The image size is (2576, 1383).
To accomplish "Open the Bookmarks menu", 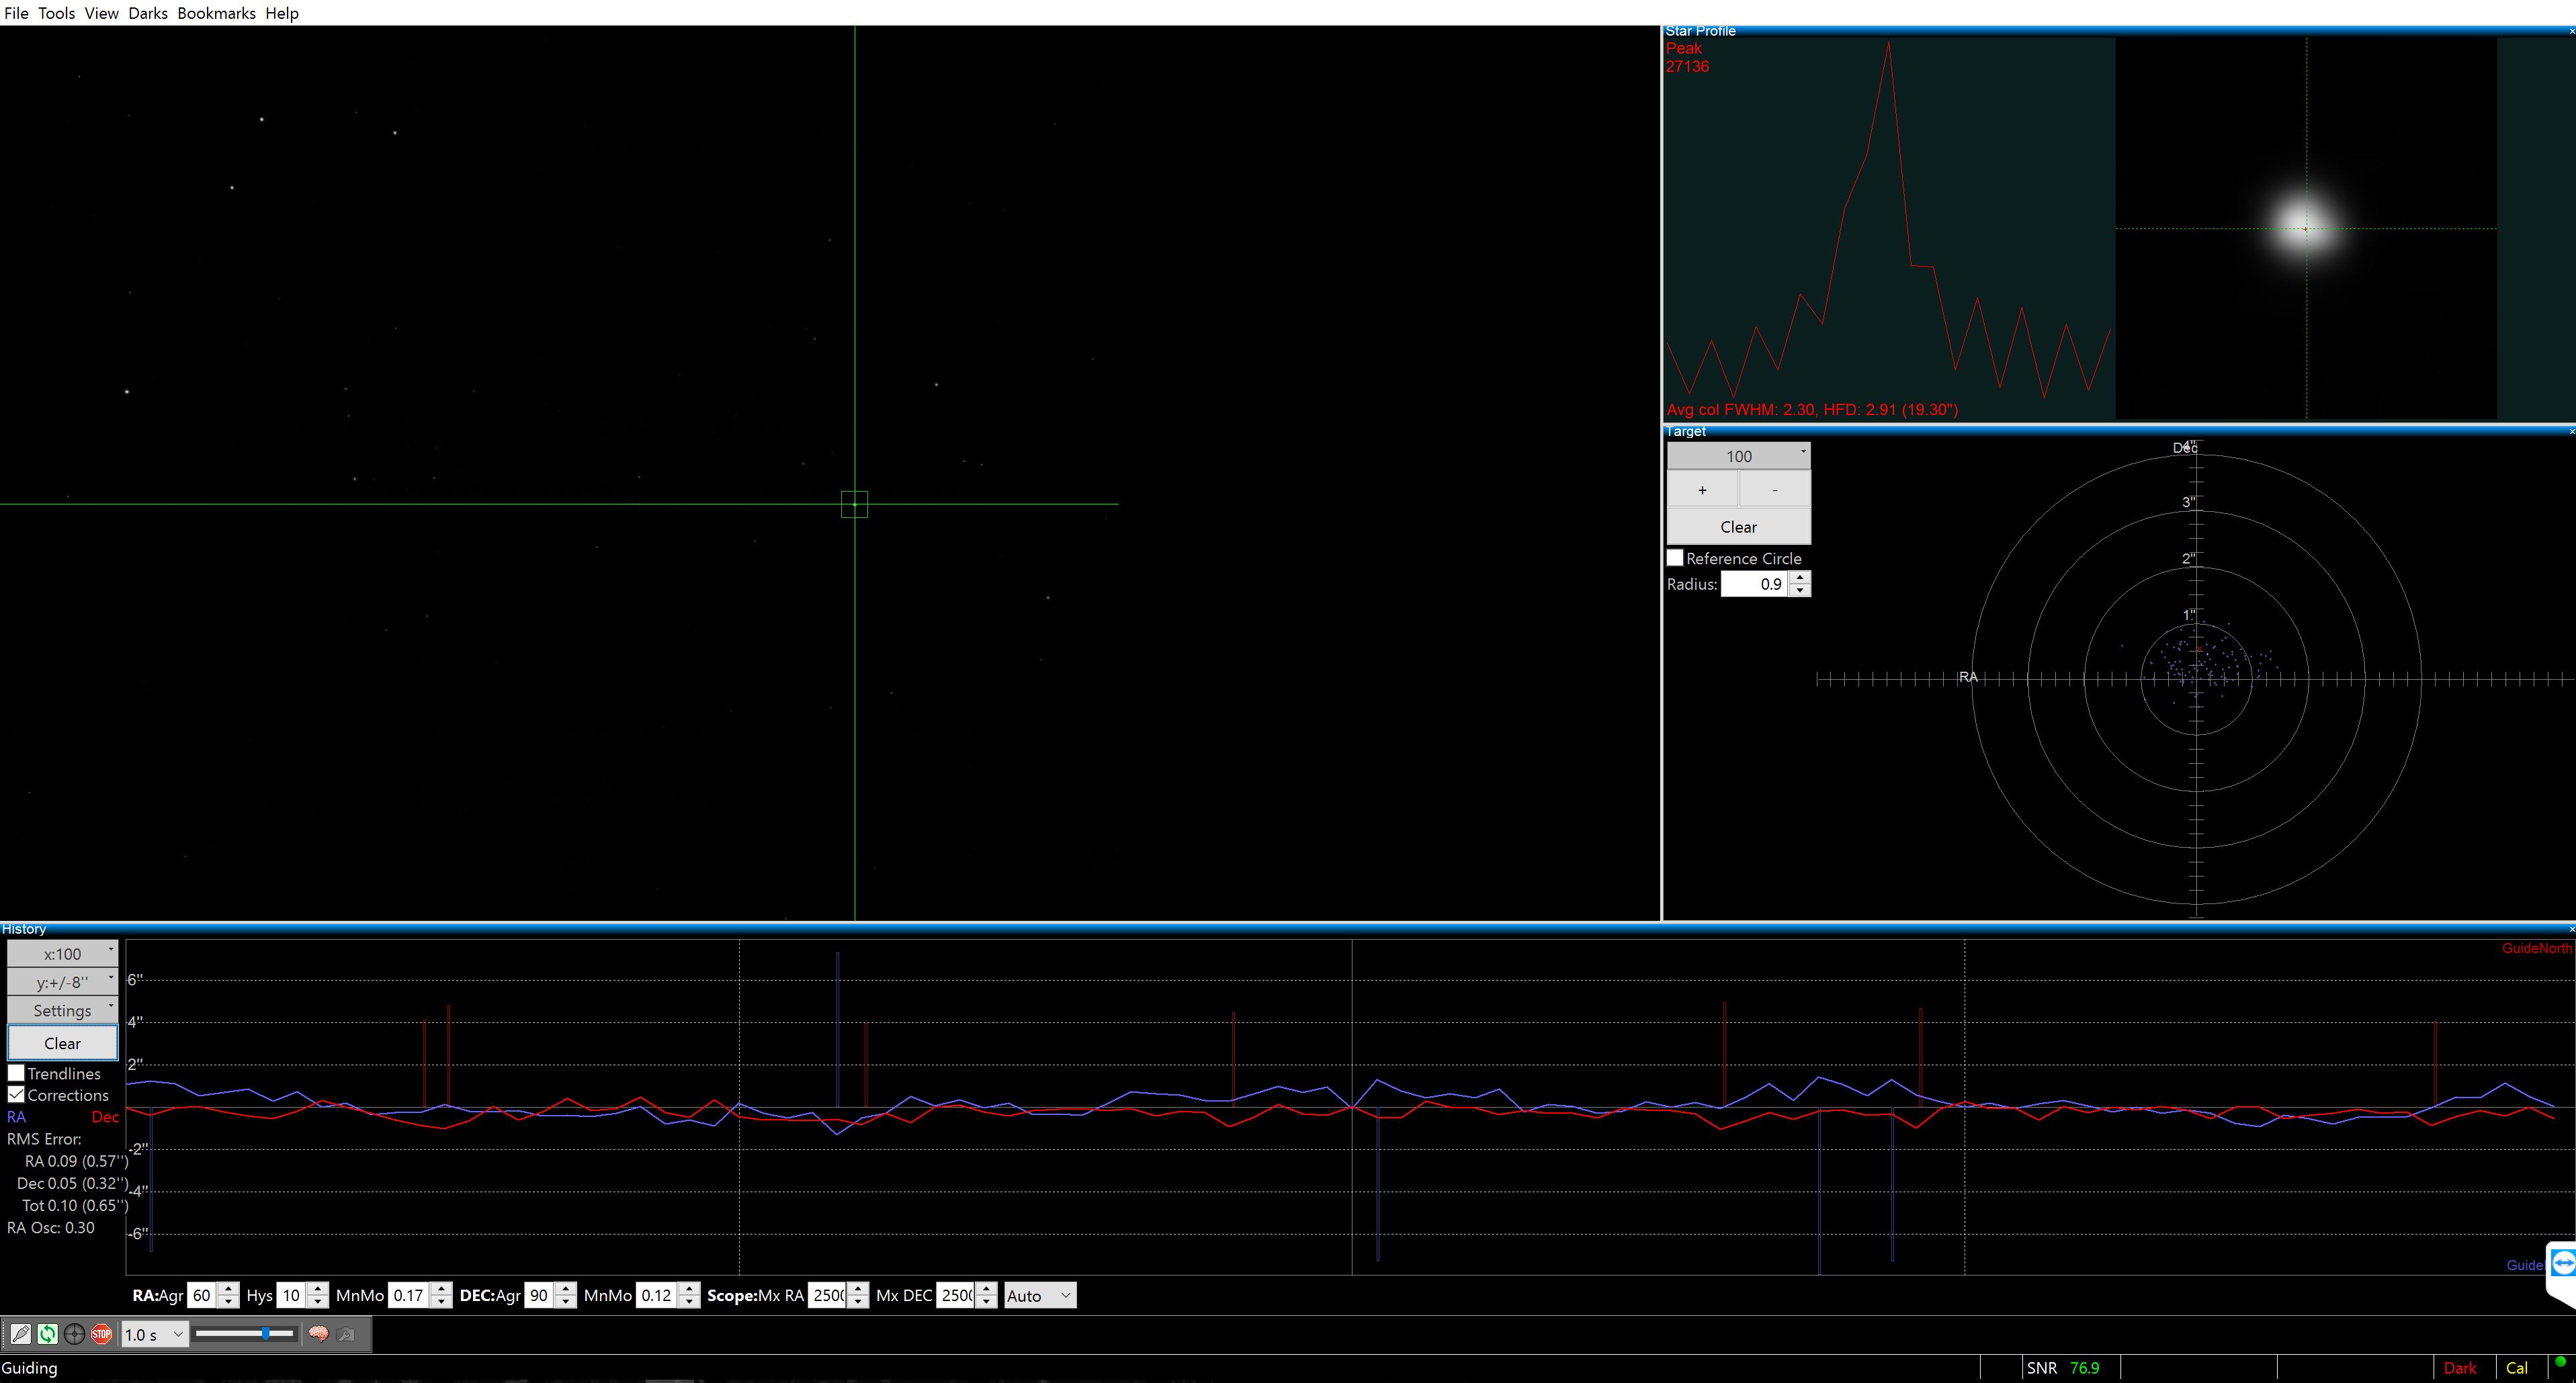I will (216, 13).
